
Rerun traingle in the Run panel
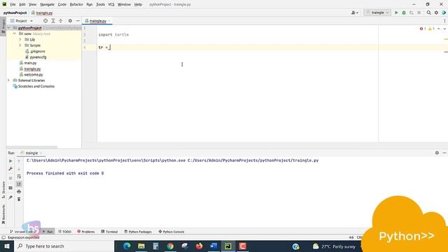10,161
